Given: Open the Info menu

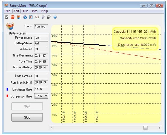Looking at the screenshot, I should pos(35,11).
